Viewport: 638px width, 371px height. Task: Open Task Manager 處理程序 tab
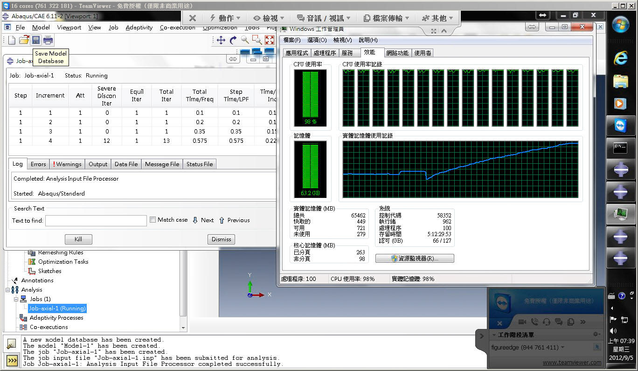coord(325,53)
